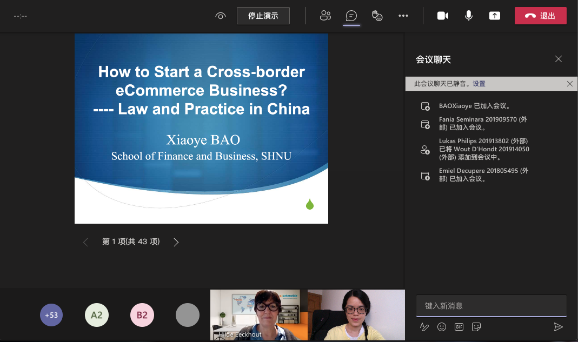Open the more actions ellipsis menu
The image size is (578, 342).
(x=403, y=16)
